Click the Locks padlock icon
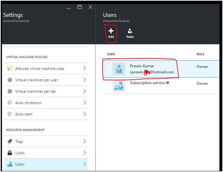 tap(10, 153)
